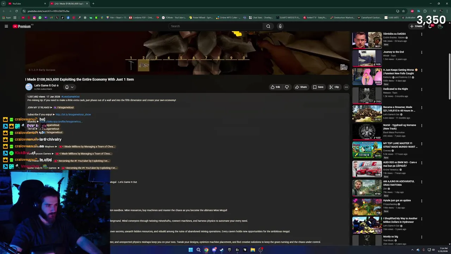Screen dimensions: 451x254
Task: Open options for Became a Streamer video
Action: [421, 108]
